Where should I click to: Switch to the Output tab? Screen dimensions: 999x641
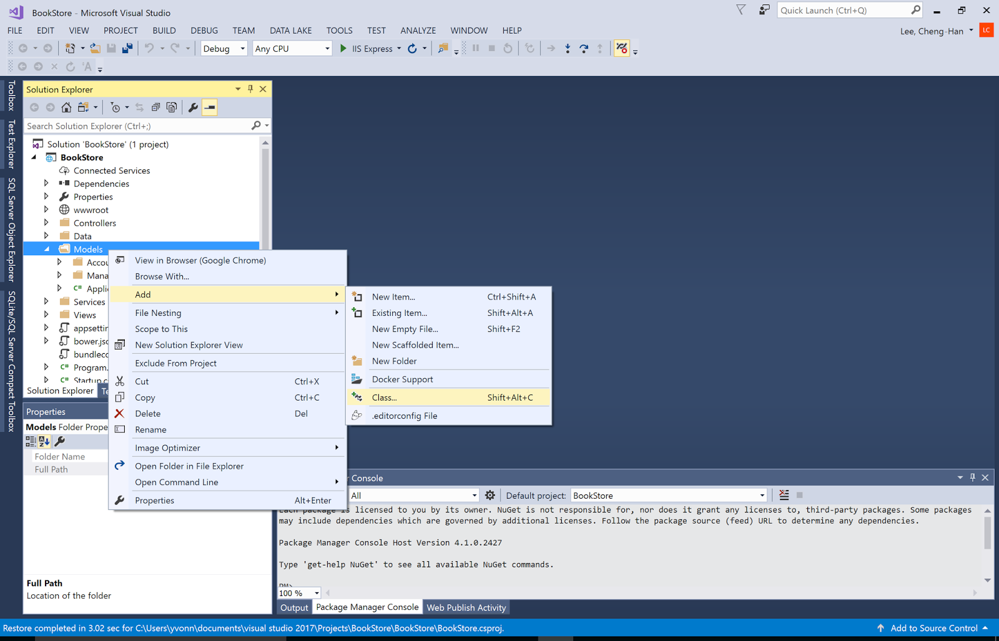(x=294, y=608)
